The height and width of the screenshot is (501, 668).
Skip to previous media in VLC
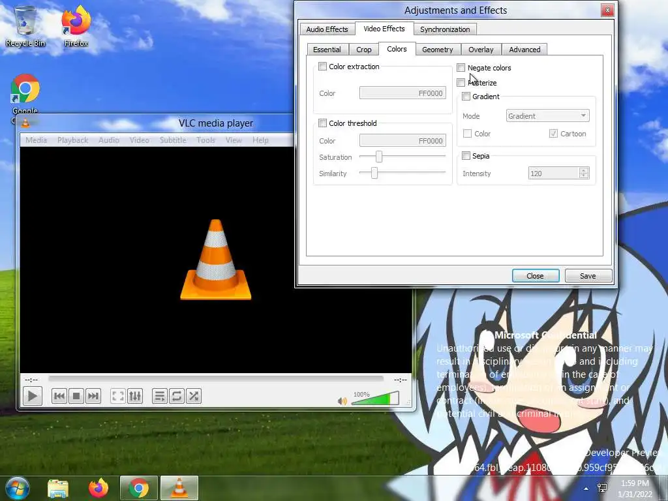point(59,396)
